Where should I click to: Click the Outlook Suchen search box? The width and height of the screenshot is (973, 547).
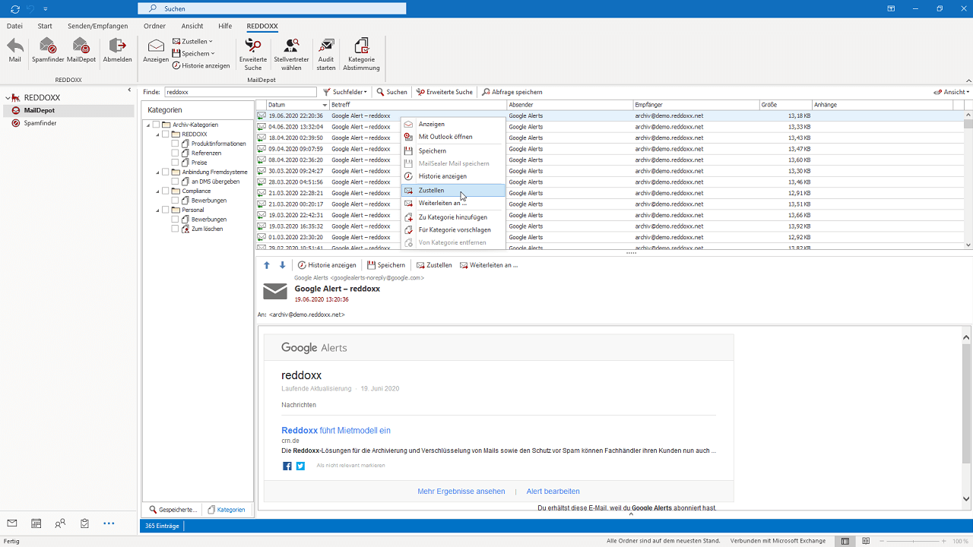coord(272,8)
